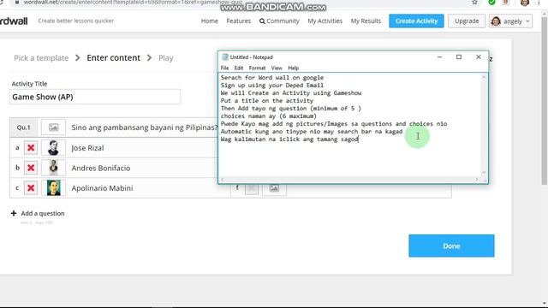Open the Notepad Edit menu
This screenshot has height=308, width=548.
(x=239, y=68)
